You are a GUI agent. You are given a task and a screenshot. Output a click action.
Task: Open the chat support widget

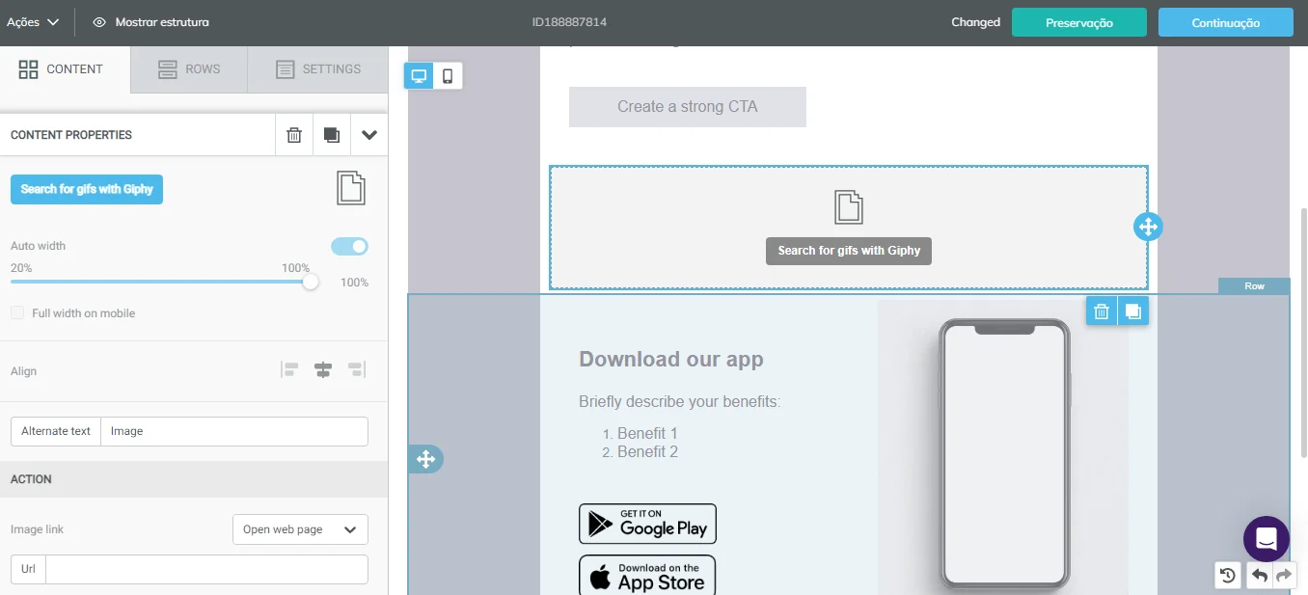1267,539
